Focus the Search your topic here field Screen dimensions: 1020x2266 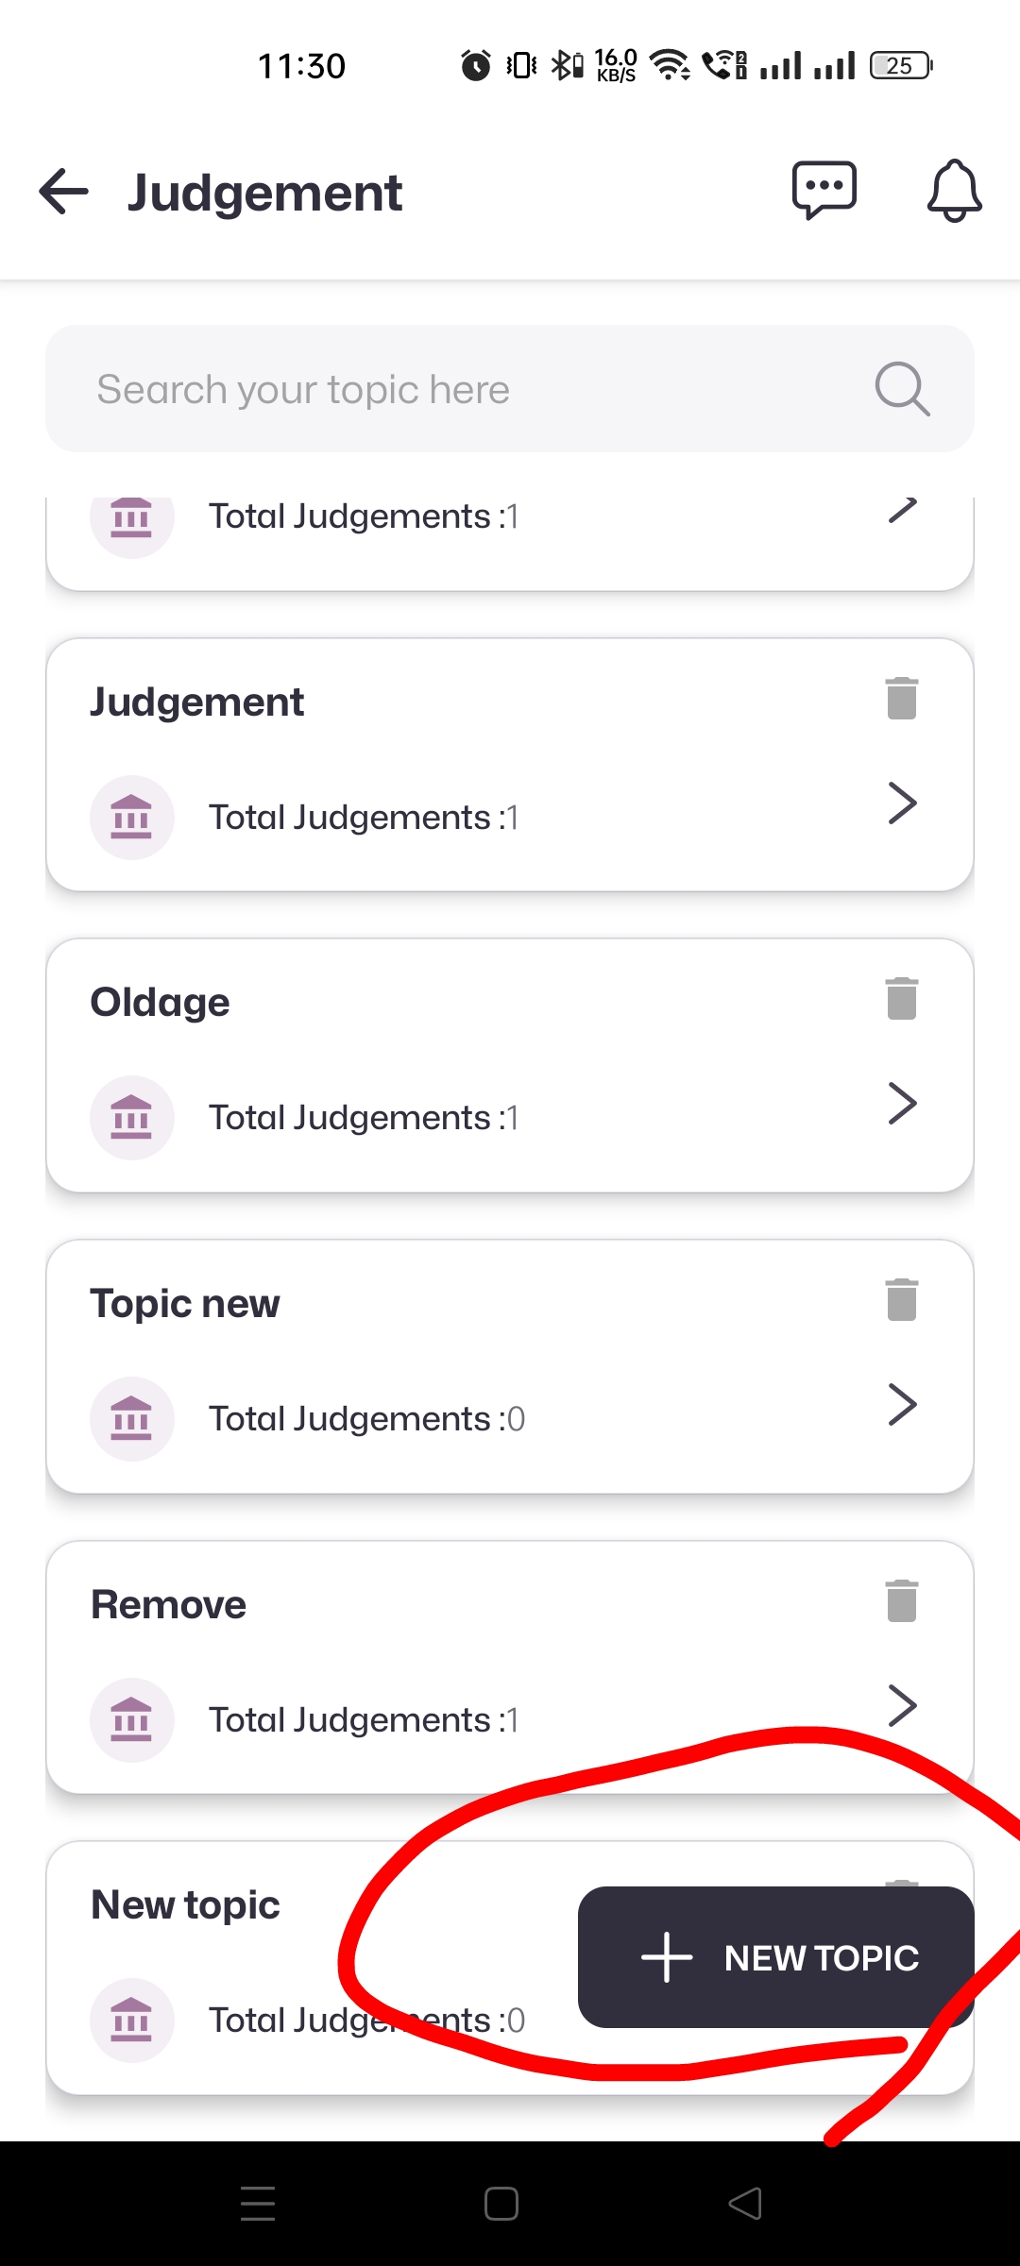pyautogui.click(x=453, y=389)
